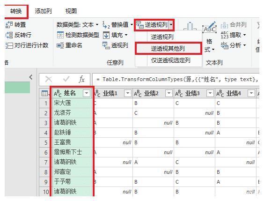Image resolution: width=264 pixels, height=201 pixels.
Task: Click the 格式 format ABC icon
Action: (x=209, y=28)
